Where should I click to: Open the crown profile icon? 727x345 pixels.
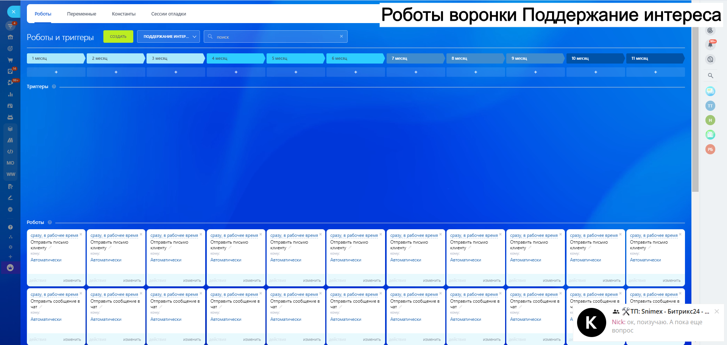pos(10,267)
